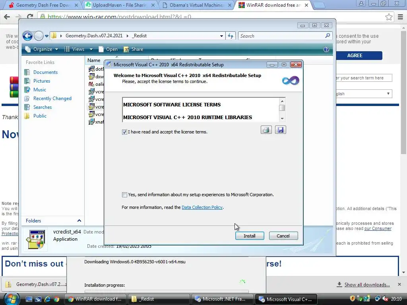The width and height of the screenshot is (407, 305).
Task: Click the webpage search term field
Action: pyautogui.click(x=364, y=78)
